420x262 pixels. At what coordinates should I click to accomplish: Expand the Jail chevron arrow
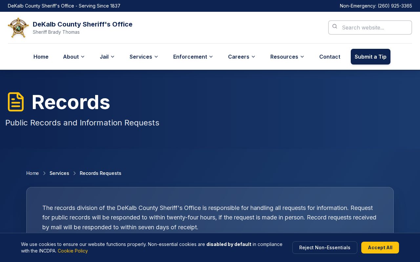113,57
